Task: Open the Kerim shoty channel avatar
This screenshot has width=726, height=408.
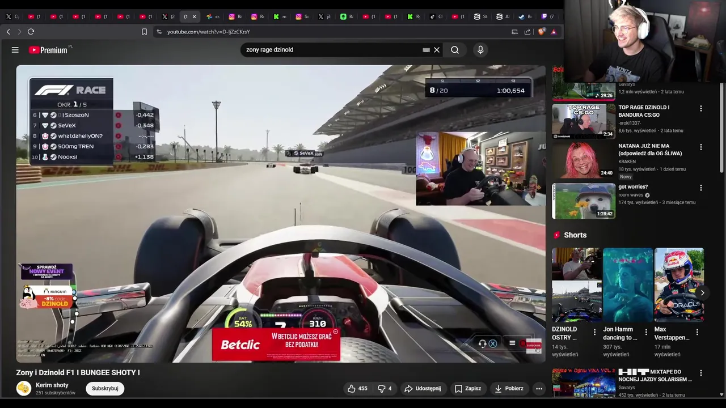Action: [23, 388]
